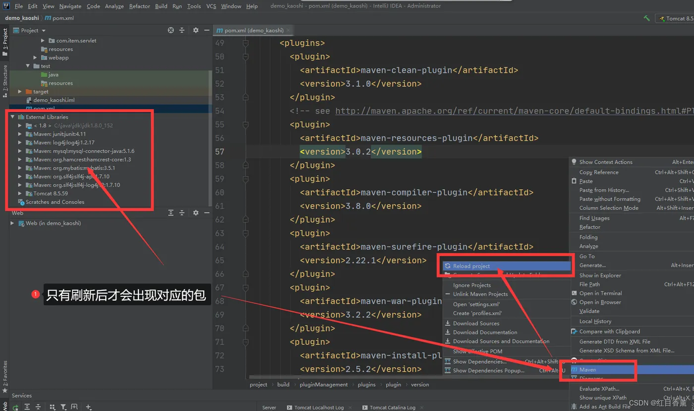Screen dimensions: 694x411
Task: Open the Navigate menu
Action: pyautogui.click(x=70, y=6)
